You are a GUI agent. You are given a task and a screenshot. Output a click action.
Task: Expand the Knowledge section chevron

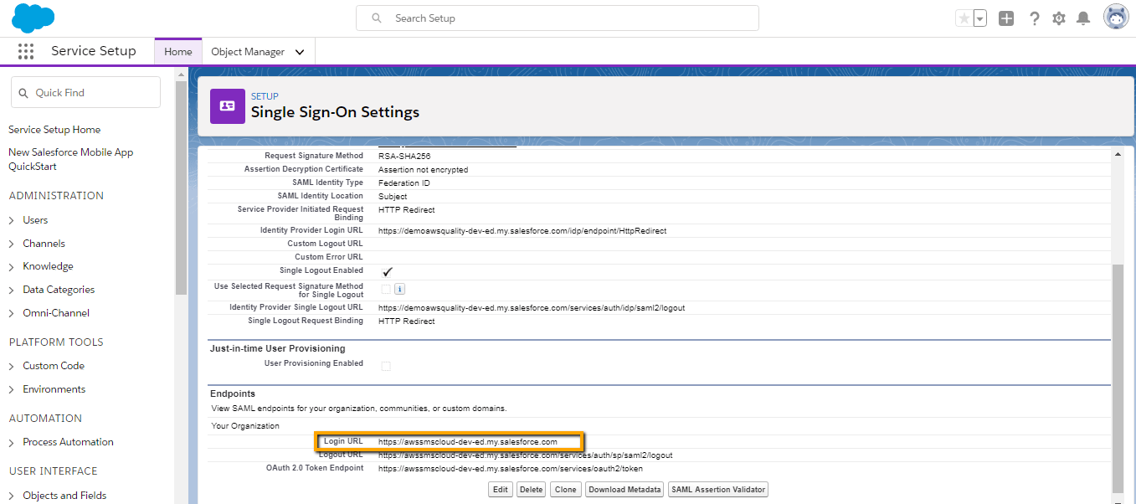tap(12, 267)
